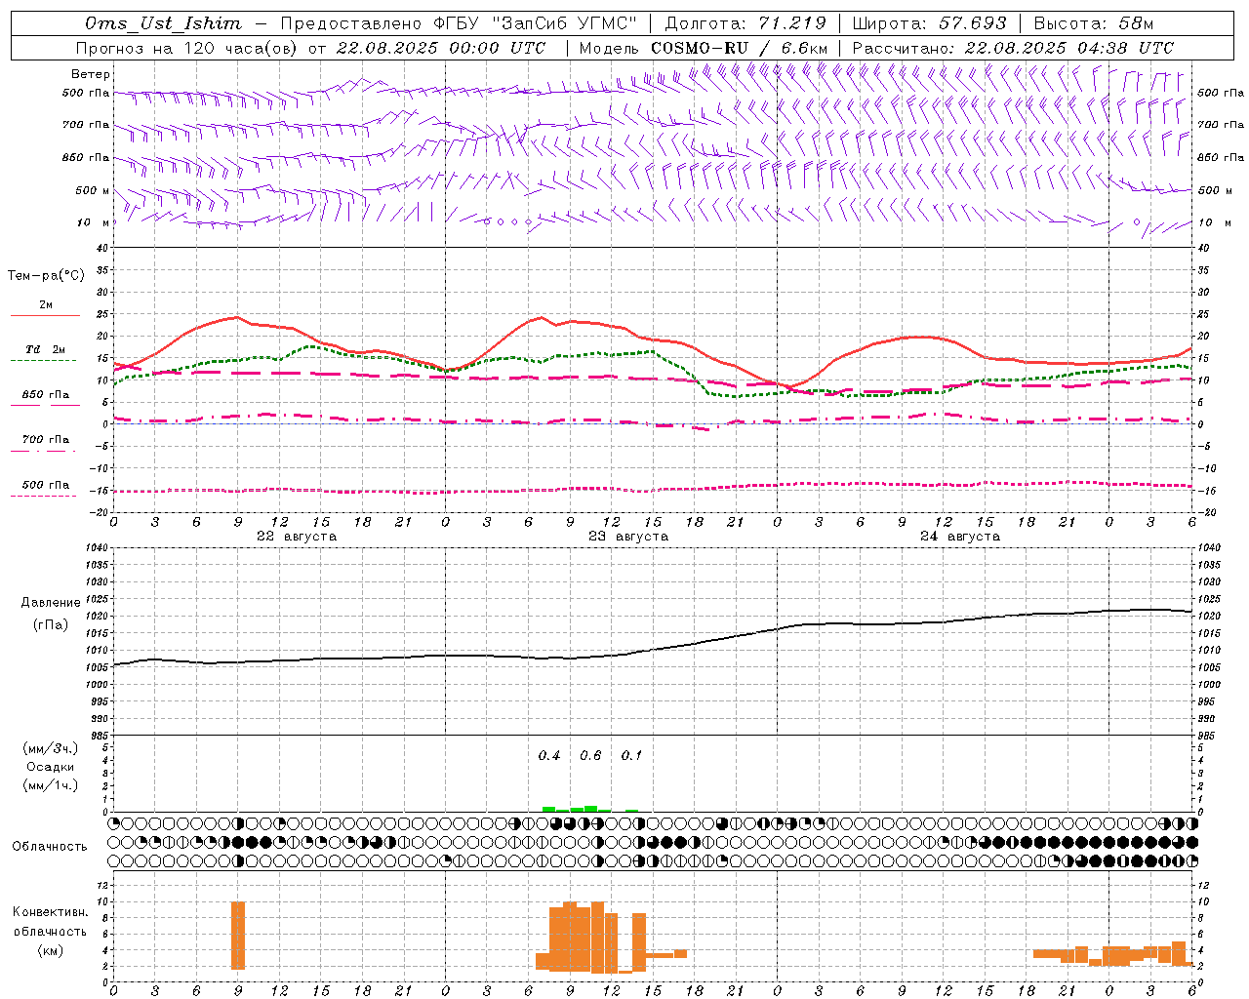Click the 'Тем-ра(°C)' temperature section label
The height and width of the screenshot is (999, 1249).
pos(46,276)
